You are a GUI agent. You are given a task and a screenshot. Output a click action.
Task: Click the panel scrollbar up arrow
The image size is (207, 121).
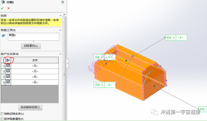[64, 15]
